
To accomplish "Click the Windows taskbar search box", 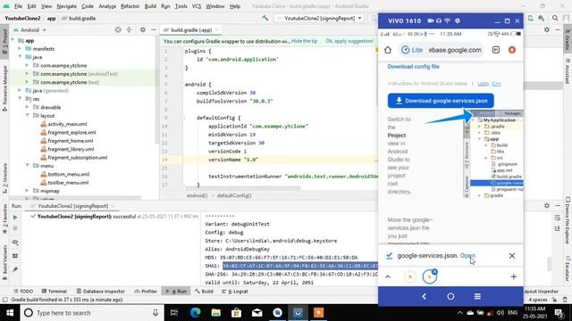I will [x=91, y=313].
